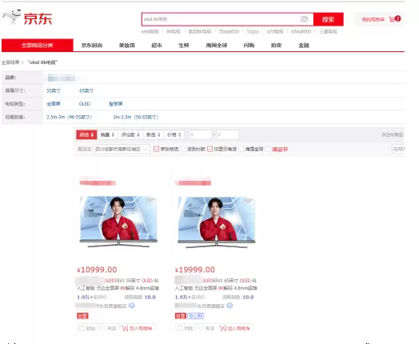Open the delivery region dropdown 四川成都市

[122, 149]
